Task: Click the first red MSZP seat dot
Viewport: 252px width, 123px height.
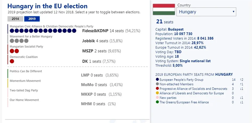Action: point(12,51)
